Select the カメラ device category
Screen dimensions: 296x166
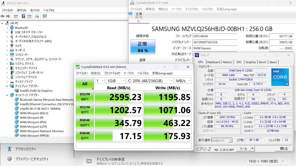[18, 46]
